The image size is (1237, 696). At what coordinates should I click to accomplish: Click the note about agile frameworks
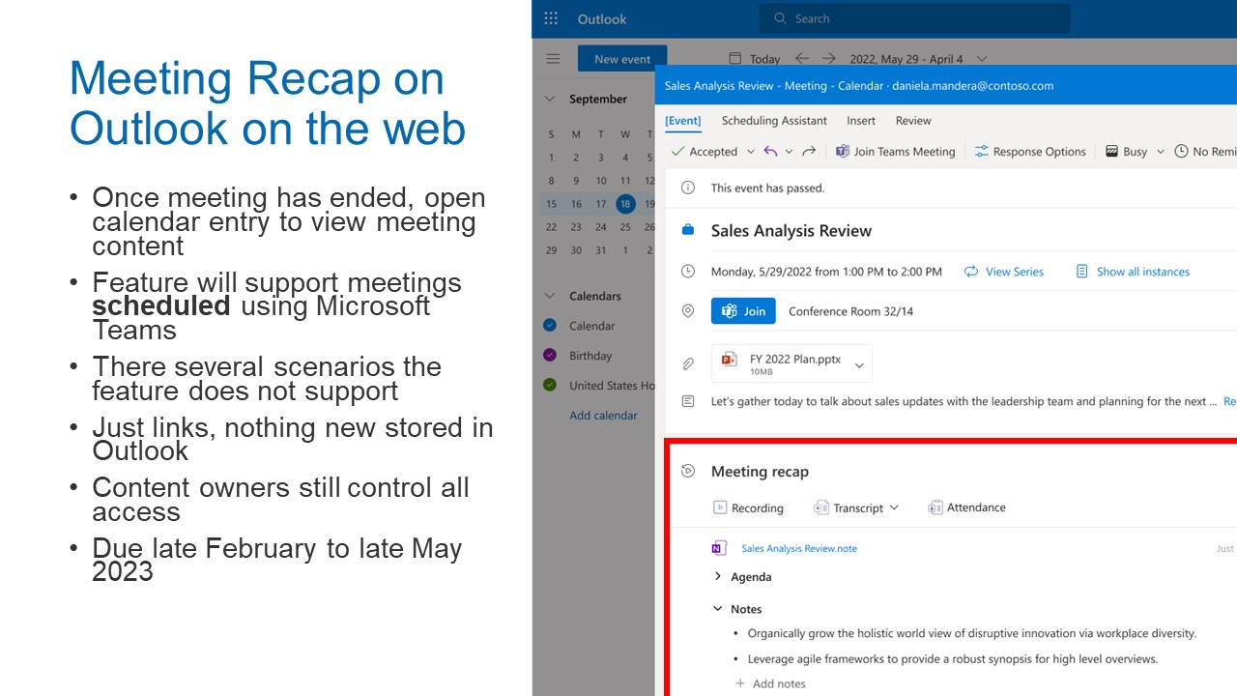click(x=953, y=658)
